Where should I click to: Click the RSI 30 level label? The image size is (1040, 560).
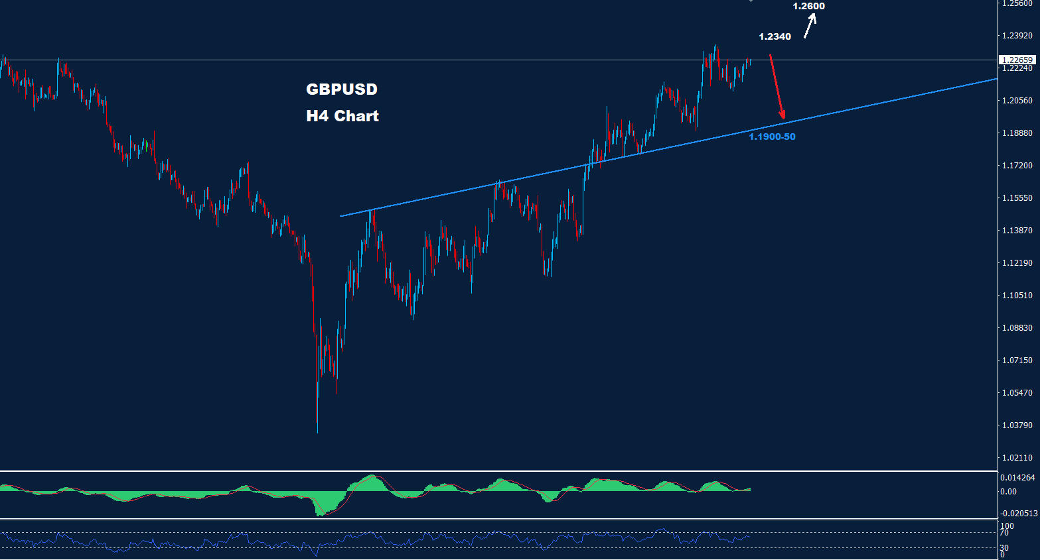pyautogui.click(x=1004, y=548)
